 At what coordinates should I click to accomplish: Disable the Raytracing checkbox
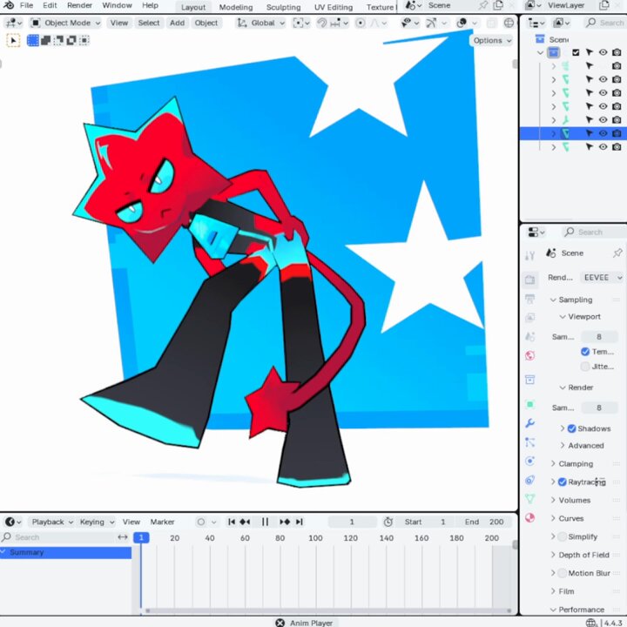point(563,482)
